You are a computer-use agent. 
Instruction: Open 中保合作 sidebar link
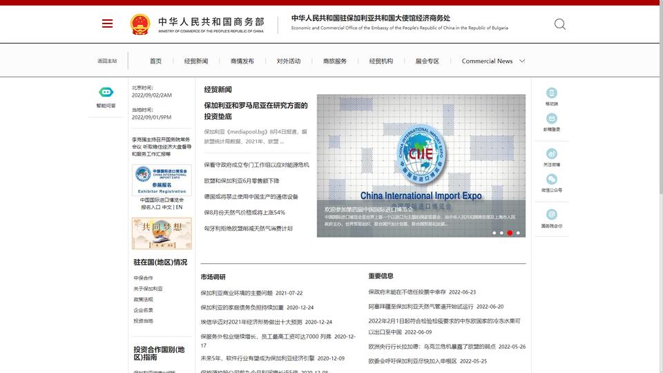click(144, 278)
